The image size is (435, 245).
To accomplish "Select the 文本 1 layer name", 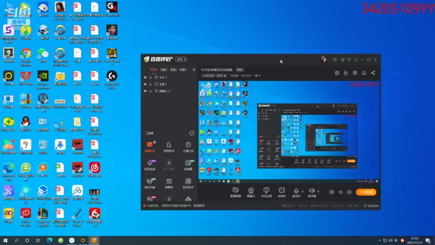I will (x=163, y=77).
